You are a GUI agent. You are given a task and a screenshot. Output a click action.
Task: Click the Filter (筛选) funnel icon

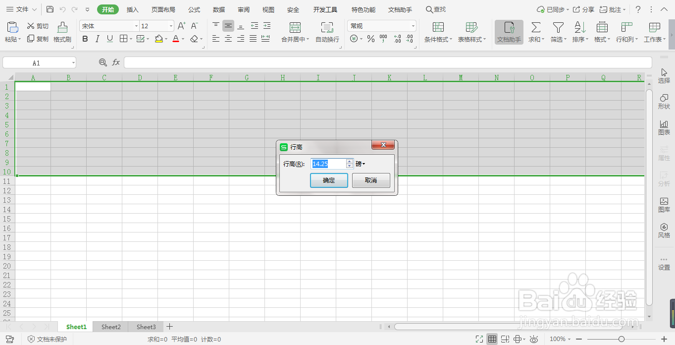pos(558,27)
